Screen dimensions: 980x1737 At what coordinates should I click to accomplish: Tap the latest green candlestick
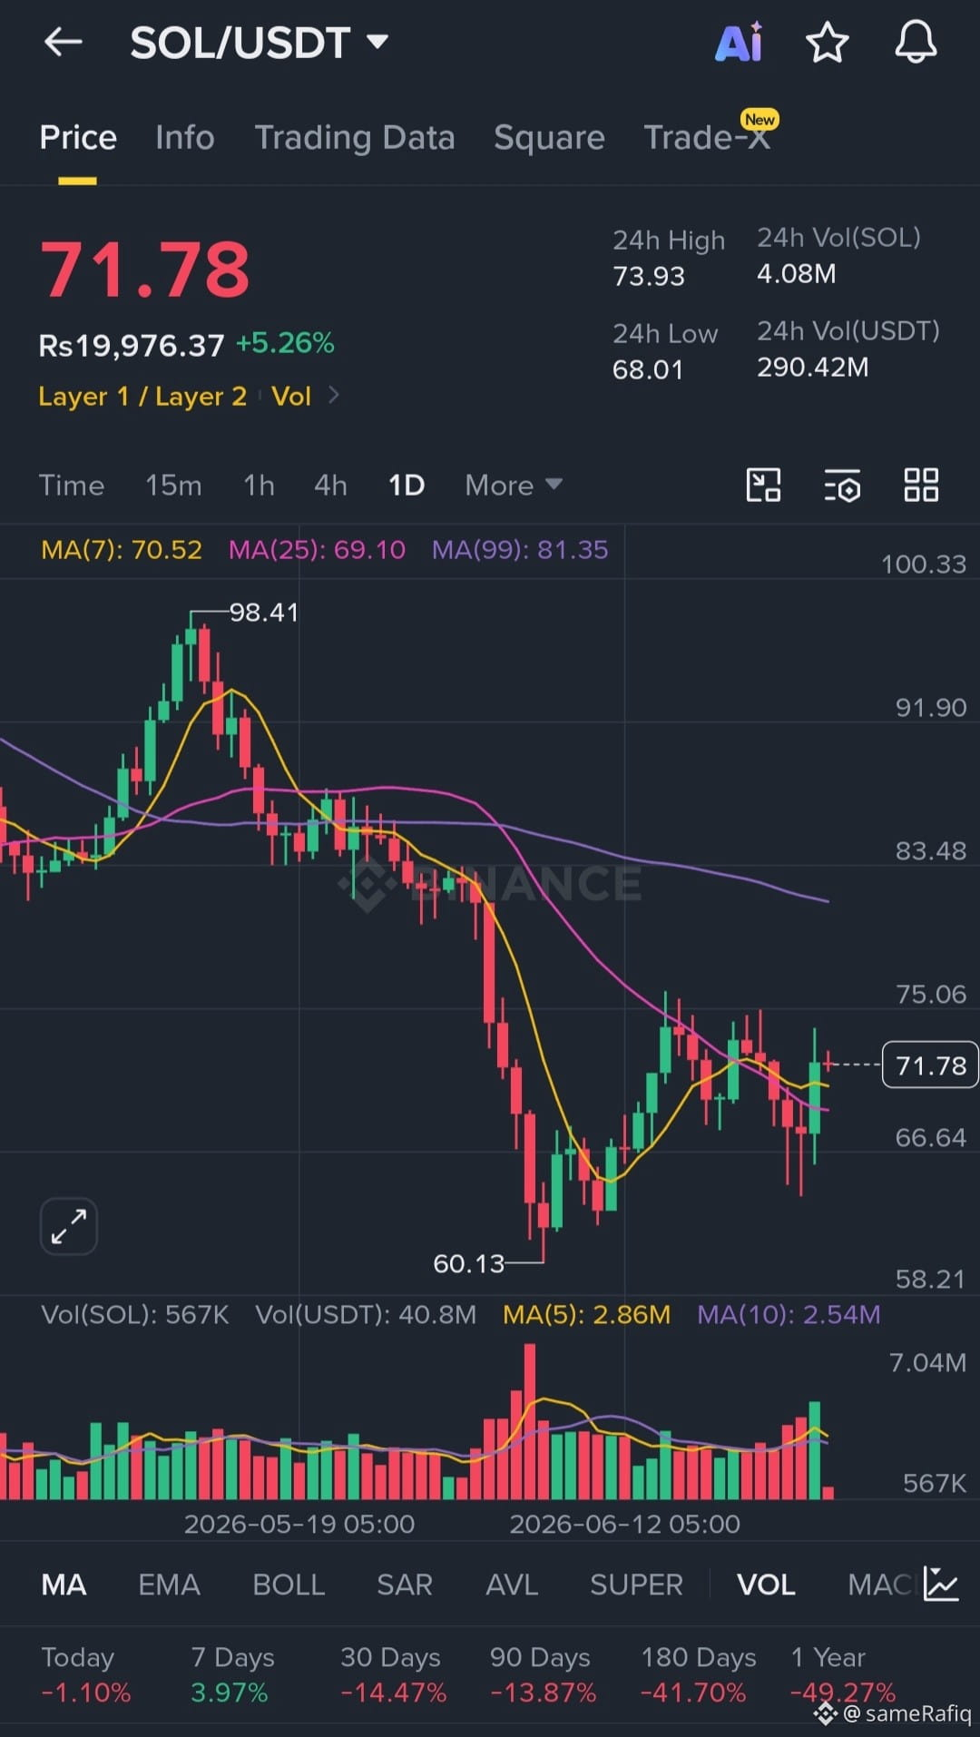tap(815, 1096)
